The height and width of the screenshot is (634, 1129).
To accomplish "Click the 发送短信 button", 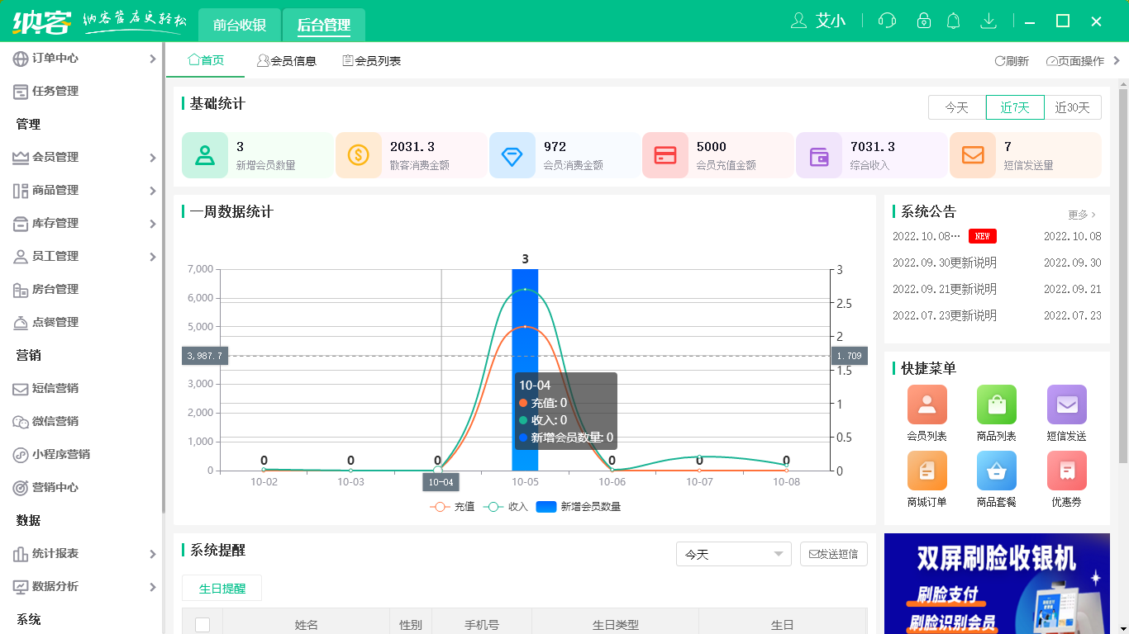I will click(833, 554).
